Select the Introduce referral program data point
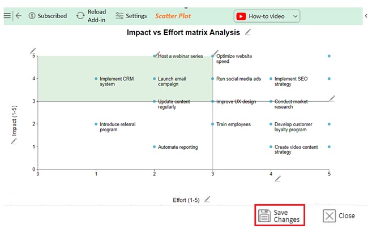The height and width of the screenshot is (233, 368). click(x=96, y=124)
